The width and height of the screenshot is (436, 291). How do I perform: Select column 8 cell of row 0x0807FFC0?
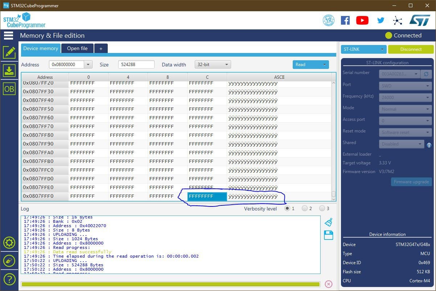point(168,170)
